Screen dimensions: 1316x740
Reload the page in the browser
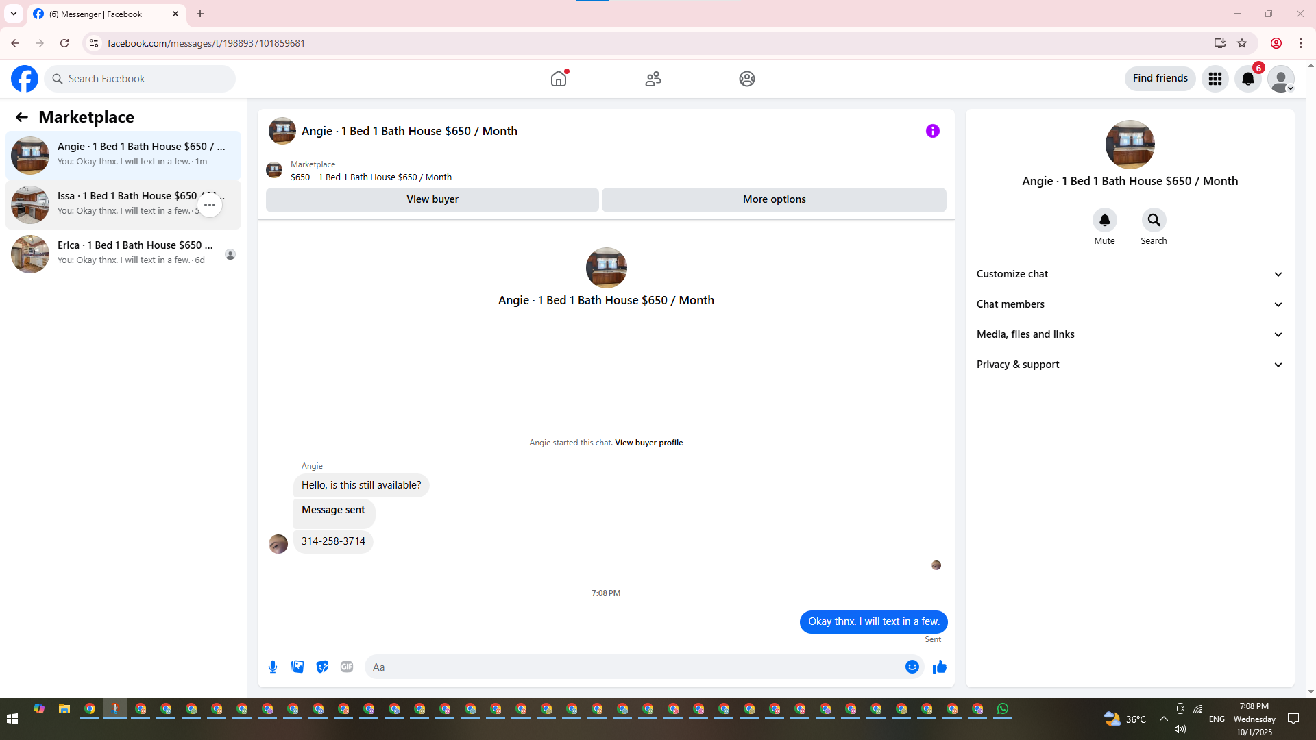tap(64, 43)
